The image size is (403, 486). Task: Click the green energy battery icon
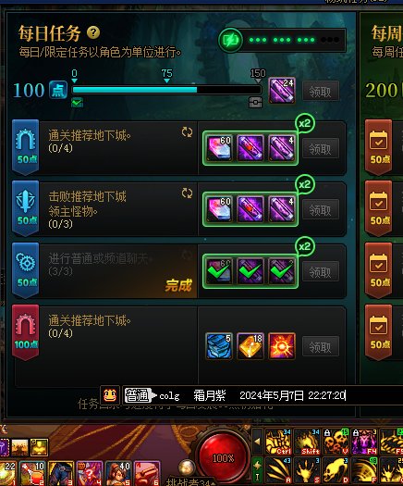(x=230, y=40)
